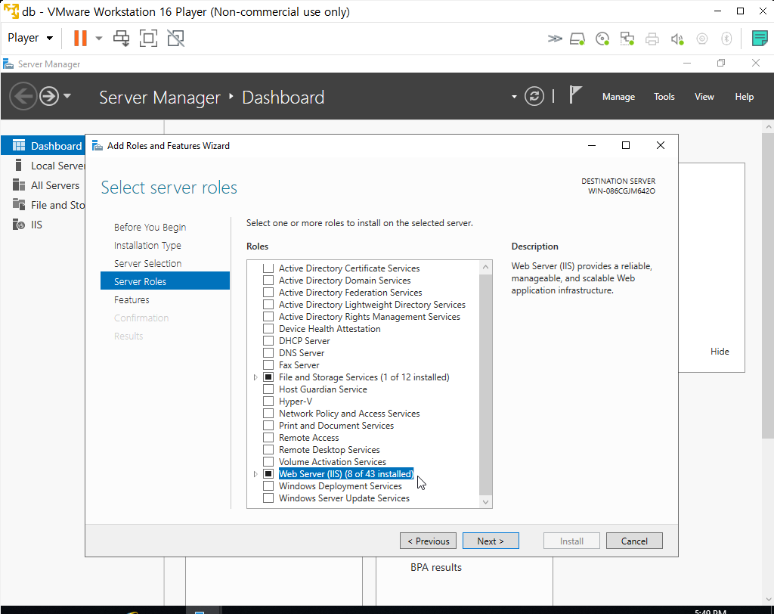This screenshot has width=774, height=614.
Task: Toggle VMware Unity mode icon
Action: click(x=175, y=38)
